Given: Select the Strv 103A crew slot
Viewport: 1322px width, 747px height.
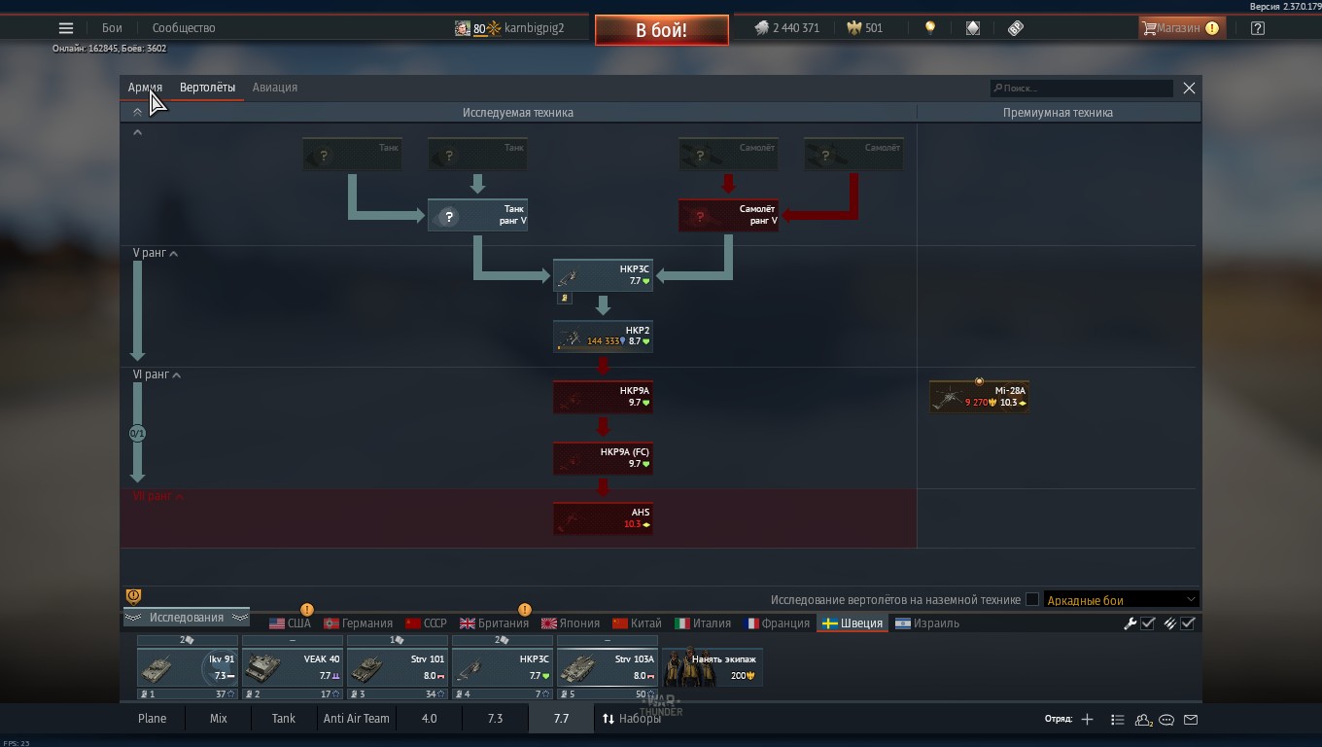Looking at the screenshot, I should click(x=608, y=668).
